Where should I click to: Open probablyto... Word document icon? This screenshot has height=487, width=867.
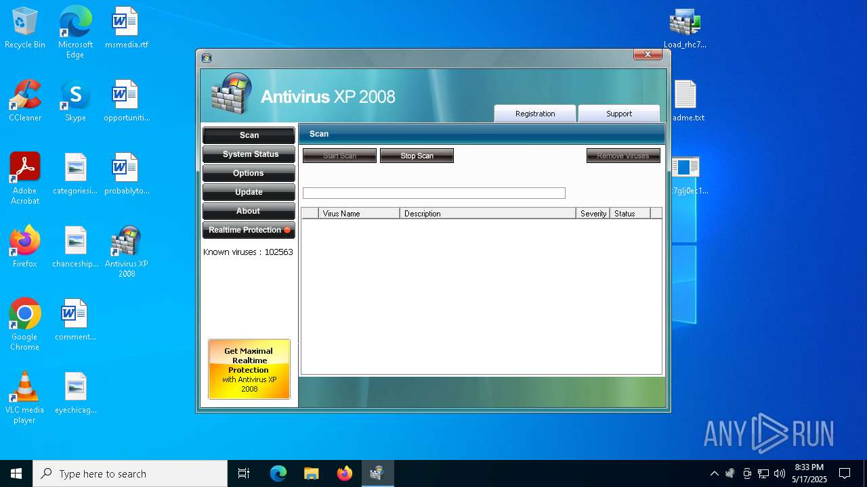[x=126, y=174]
